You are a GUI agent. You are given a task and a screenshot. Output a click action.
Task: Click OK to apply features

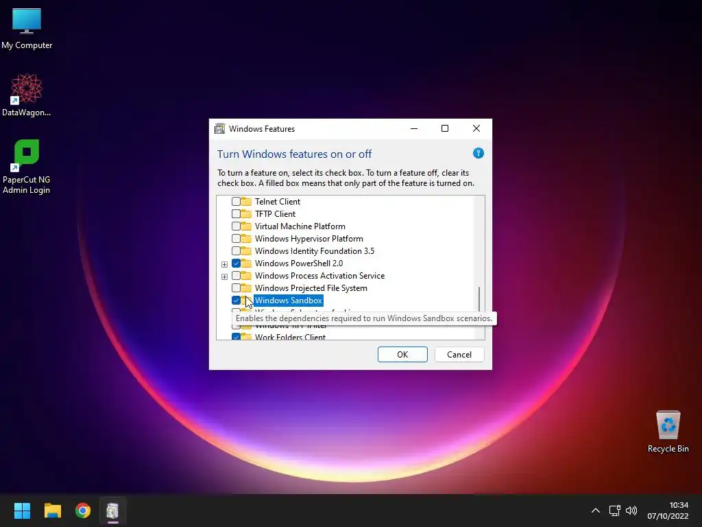(402, 355)
